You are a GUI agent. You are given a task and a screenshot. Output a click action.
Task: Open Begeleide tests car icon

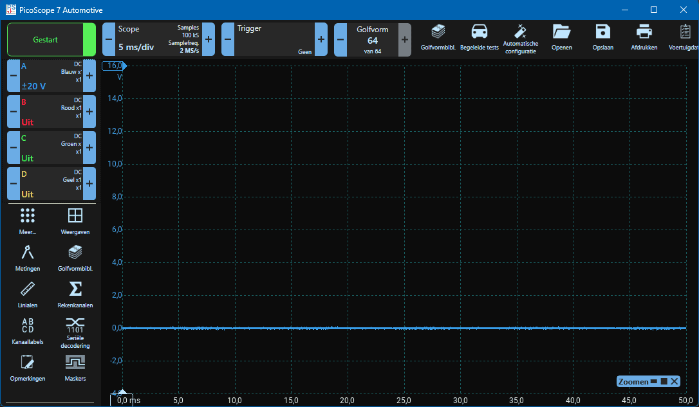click(x=479, y=37)
